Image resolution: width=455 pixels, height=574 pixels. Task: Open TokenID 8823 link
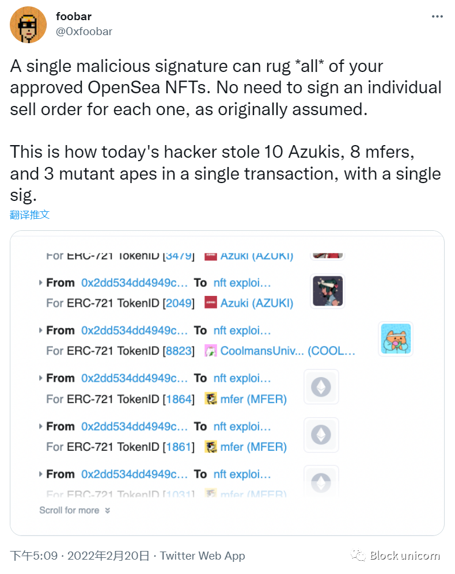coord(179,351)
